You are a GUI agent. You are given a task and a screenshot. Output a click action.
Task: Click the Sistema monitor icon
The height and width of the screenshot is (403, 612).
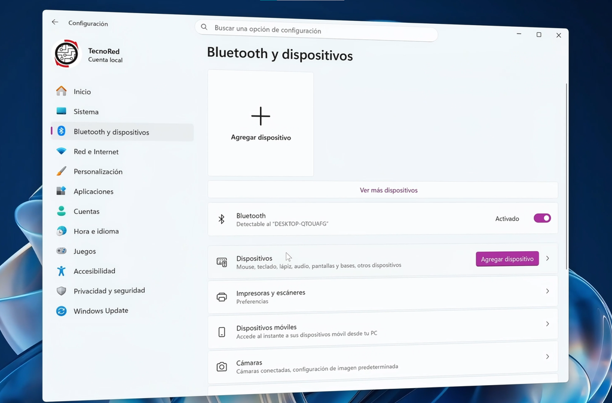tap(62, 111)
